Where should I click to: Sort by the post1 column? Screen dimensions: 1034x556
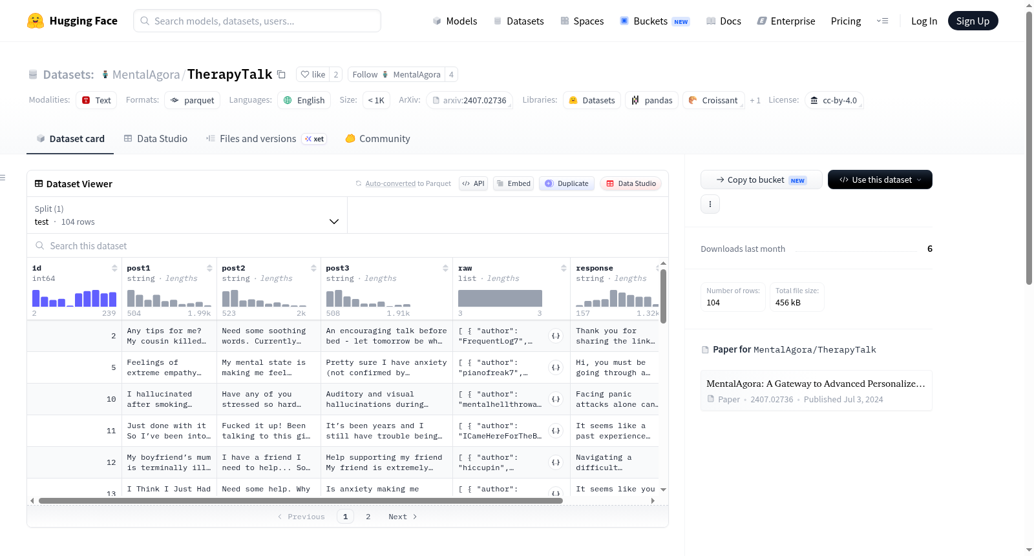pos(209,268)
